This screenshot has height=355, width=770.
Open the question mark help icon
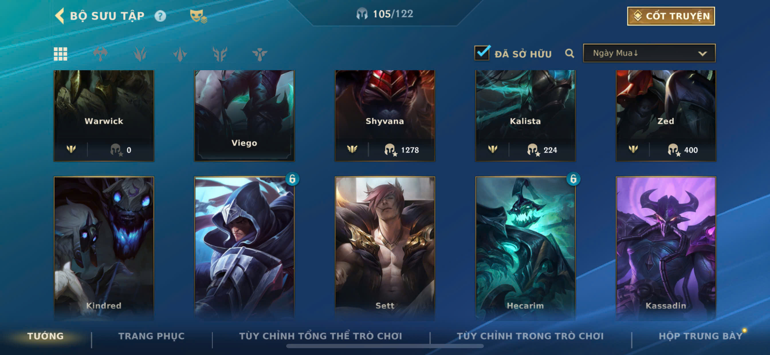point(160,16)
